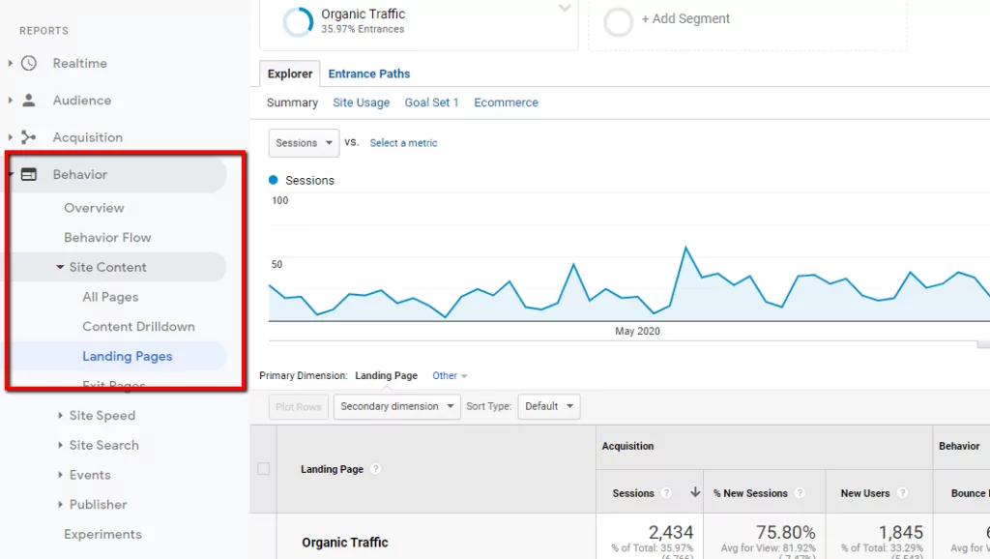Open the Experiments report
The image size is (990, 559).
102,534
